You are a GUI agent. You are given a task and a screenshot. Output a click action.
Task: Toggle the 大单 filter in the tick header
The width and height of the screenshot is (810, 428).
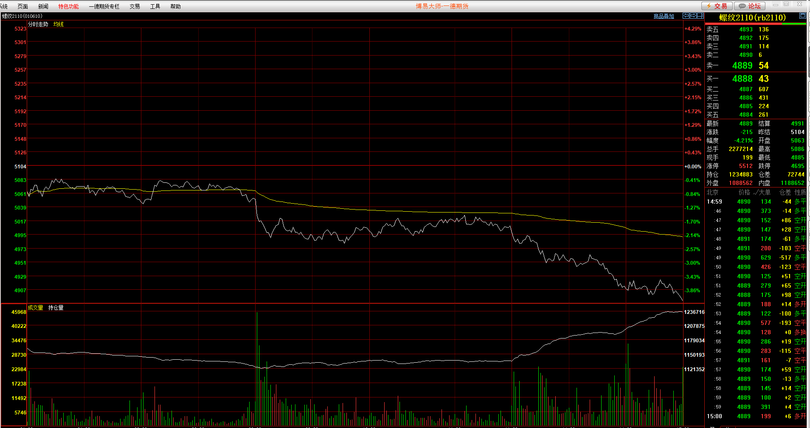point(762,193)
